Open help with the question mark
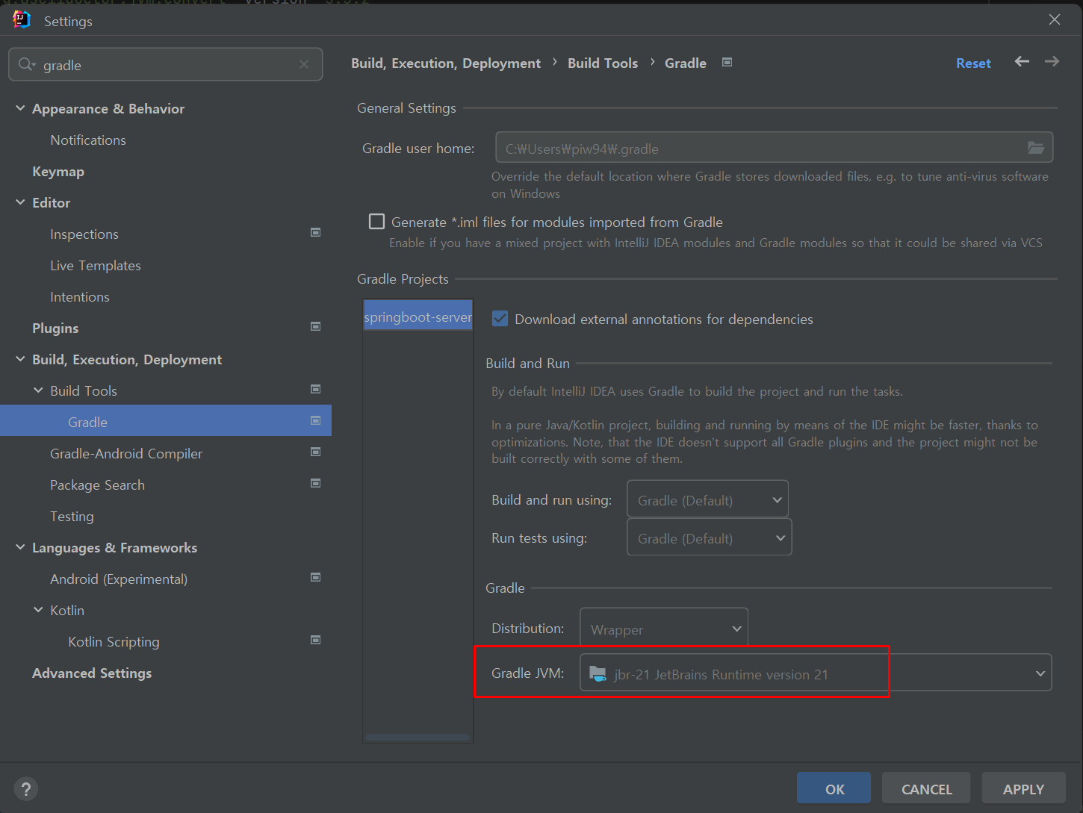This screenshot has height=813, width=1083. click(26, 789)
